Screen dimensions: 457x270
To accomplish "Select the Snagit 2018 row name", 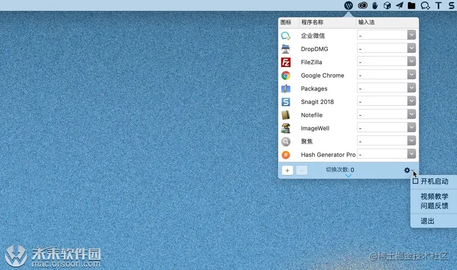I will tap(317, 102).
